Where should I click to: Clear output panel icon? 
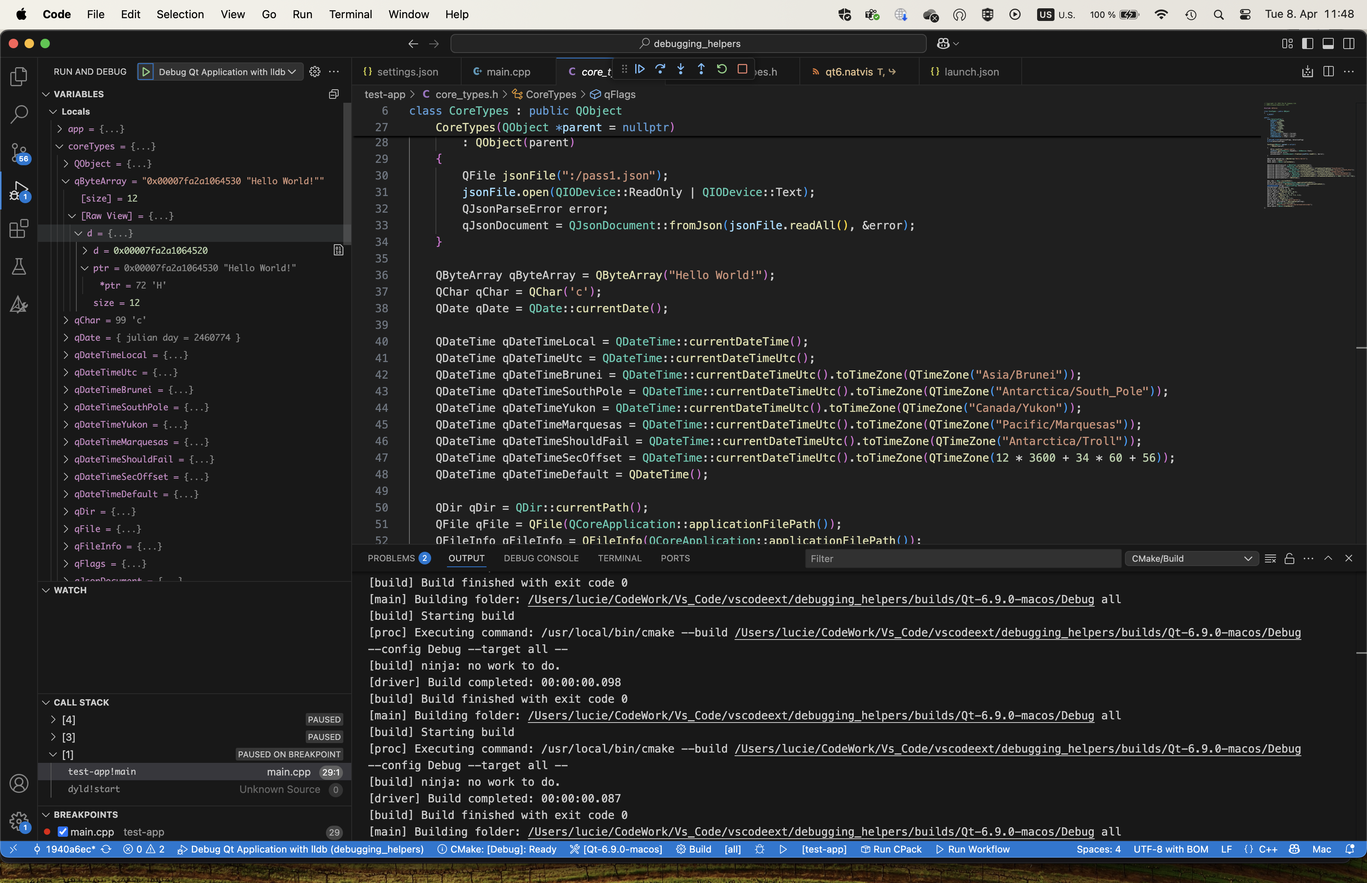pyautogui.click(x=1270, y=558)
